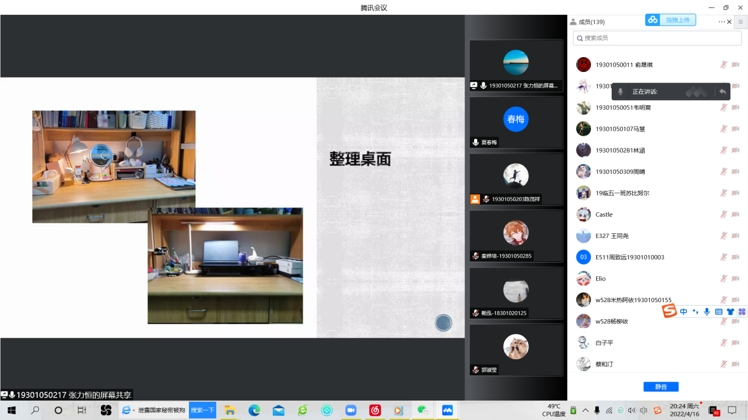Viewport: 748px width, 420px height.
Task: Click the 搜索成员 member search field
Action: (657, 38)
